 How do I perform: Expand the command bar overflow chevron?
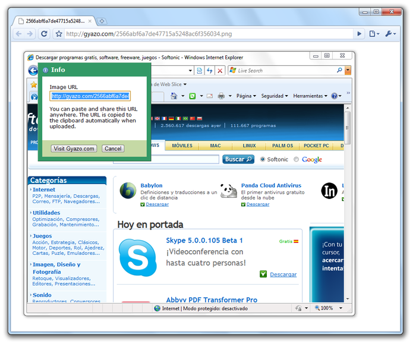(348, 93)
